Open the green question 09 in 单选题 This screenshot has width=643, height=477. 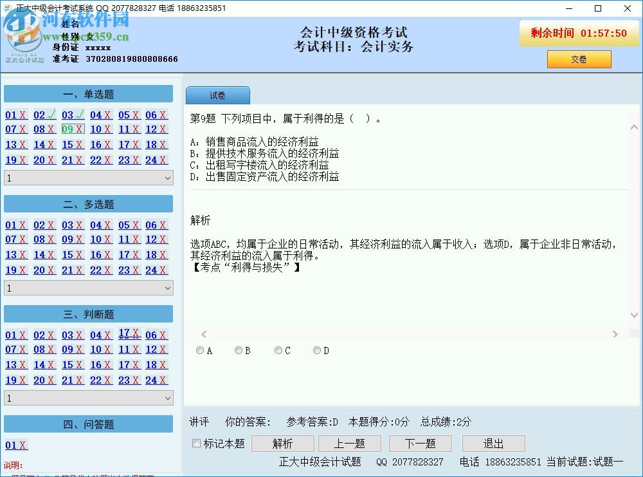69,129
